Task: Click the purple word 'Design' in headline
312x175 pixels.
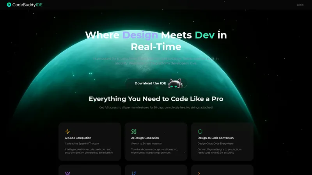Action: (140, 35)
